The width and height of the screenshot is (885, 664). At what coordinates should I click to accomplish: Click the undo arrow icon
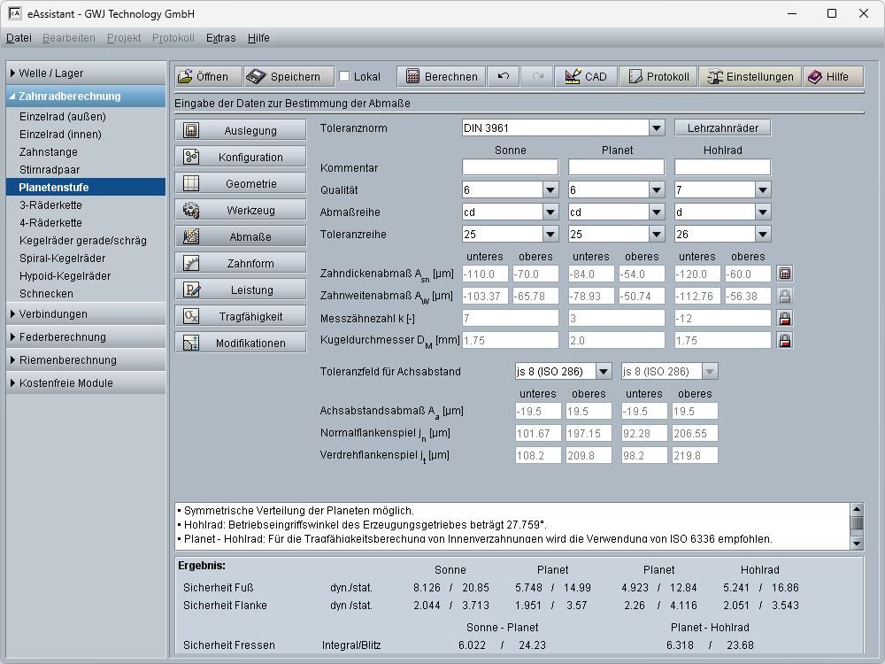tap(504, 76)
